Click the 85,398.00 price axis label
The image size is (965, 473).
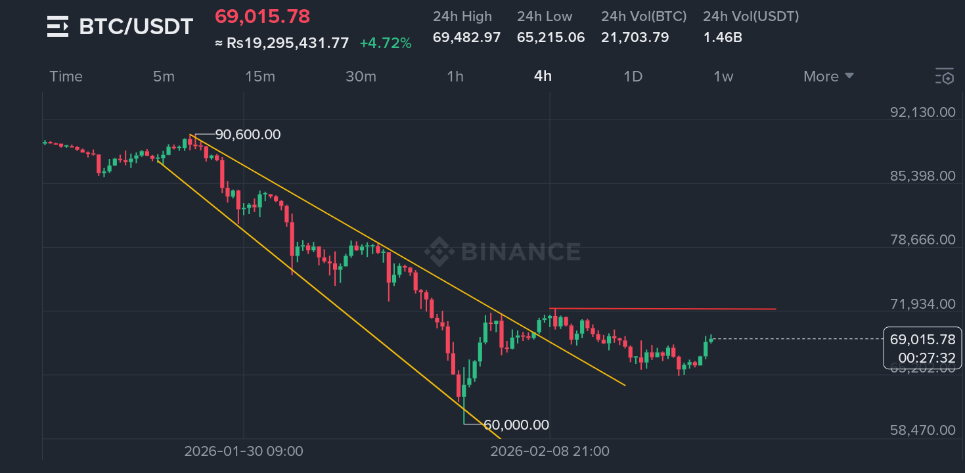click(x=922, y=176)
